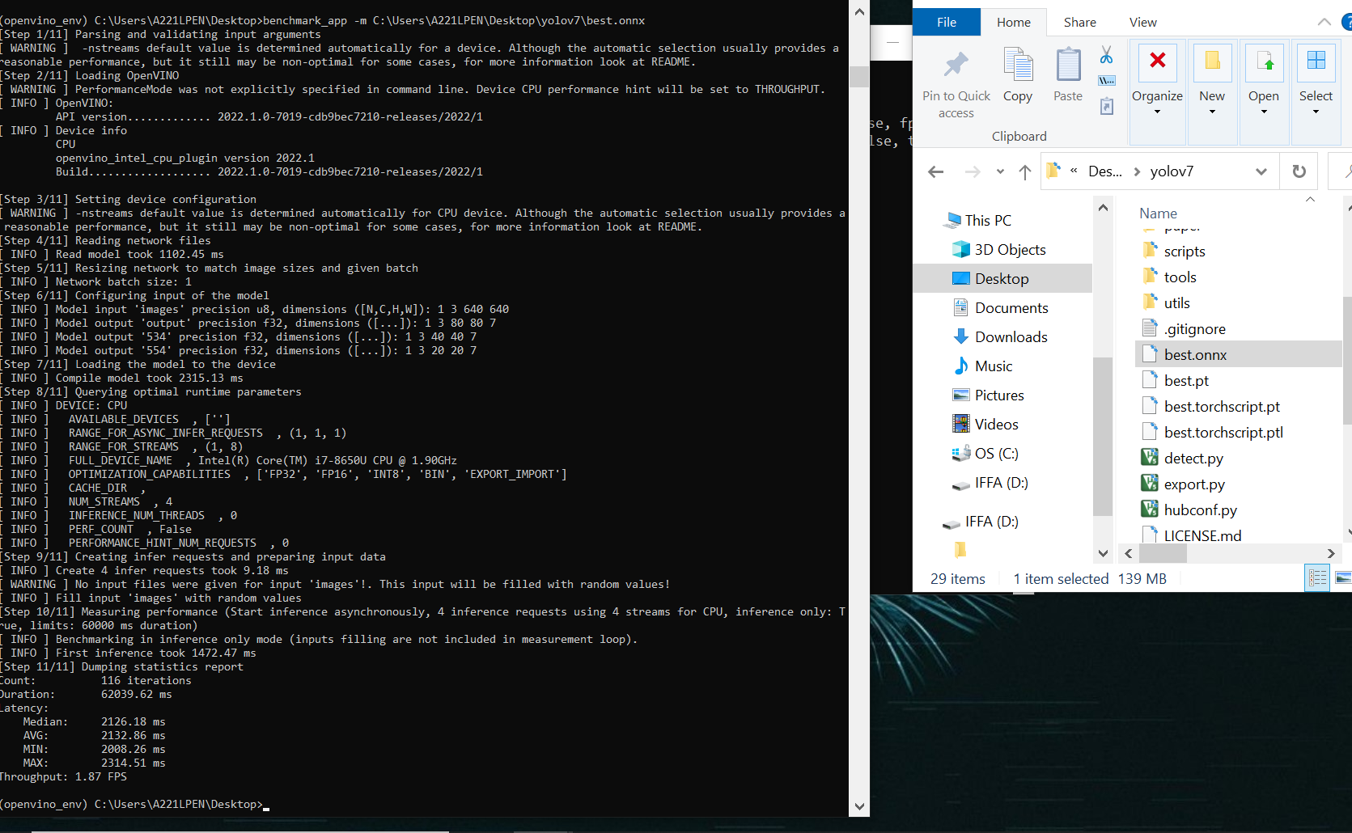Switch to large thumbnails view in status bar

1342,577
